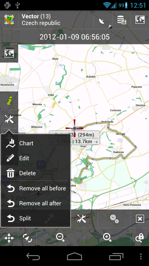Viewport: 149px width, 266px height.
Task: Tap the green info icon on the left panel
Action: click(x=9, y=101)
